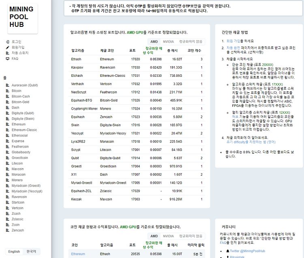Click the Twitter bell icon
This screenshot has width=304, height=258.
(x=228, y=251)
